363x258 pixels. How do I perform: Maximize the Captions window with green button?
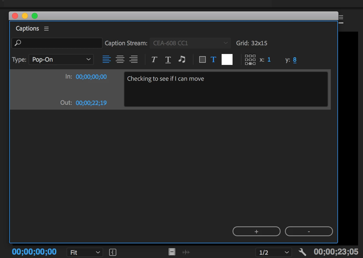click(35, 16)
